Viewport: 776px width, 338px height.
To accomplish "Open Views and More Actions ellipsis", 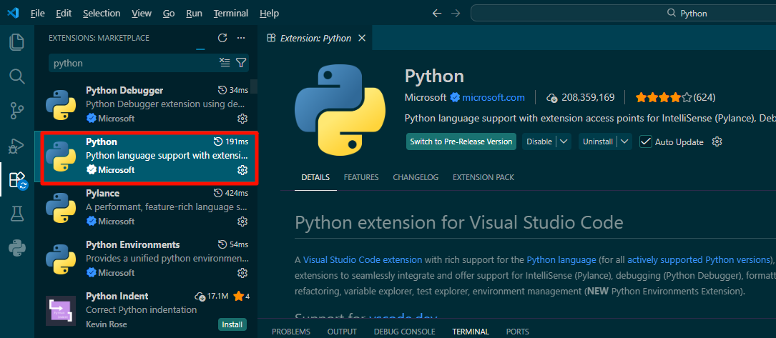I will pos(241,38).
